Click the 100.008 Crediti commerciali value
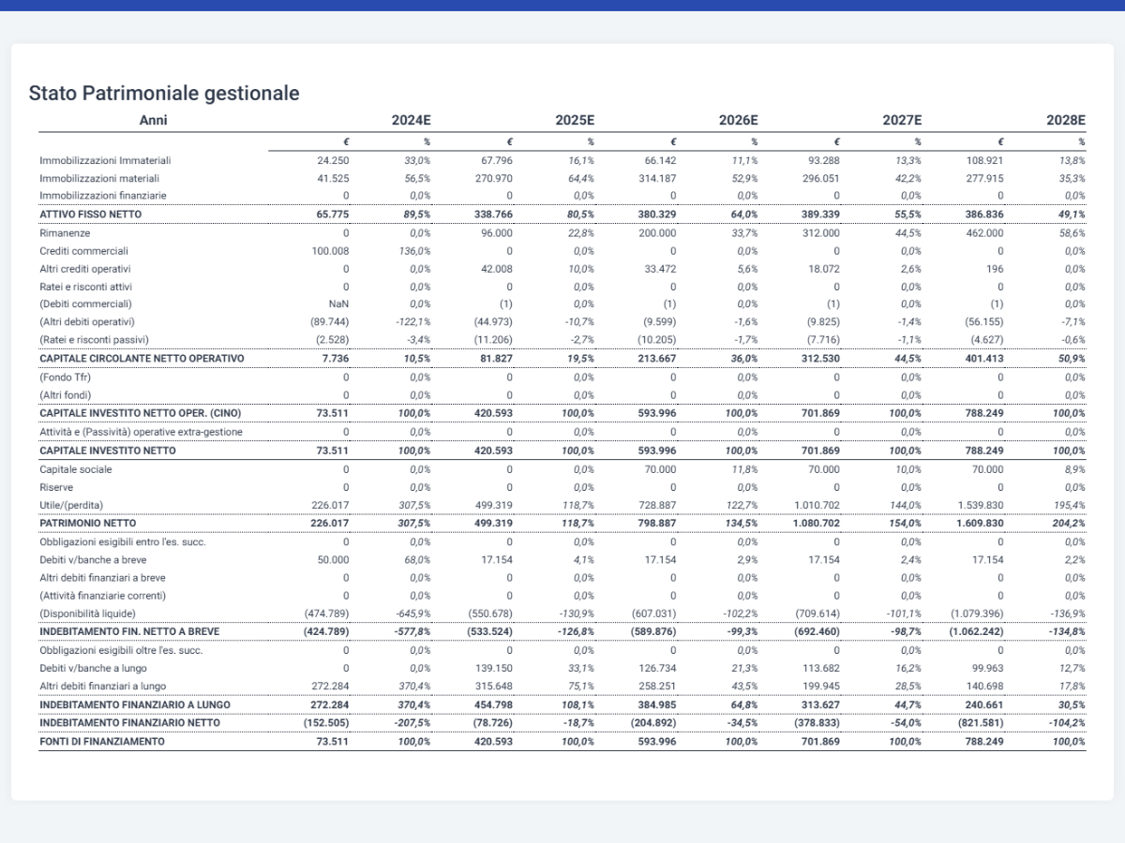This screenshot has height=843, width=1125. point(330,251)
